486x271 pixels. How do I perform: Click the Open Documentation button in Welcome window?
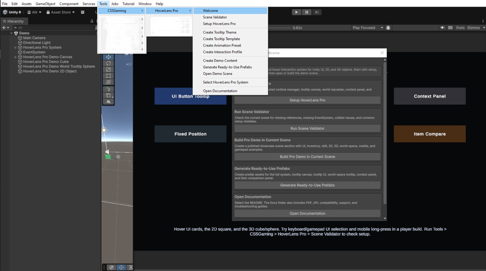point(307,213)
